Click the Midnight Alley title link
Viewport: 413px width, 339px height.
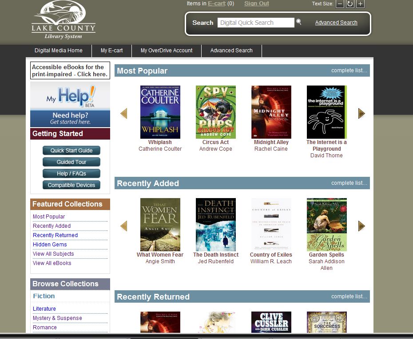271,142
